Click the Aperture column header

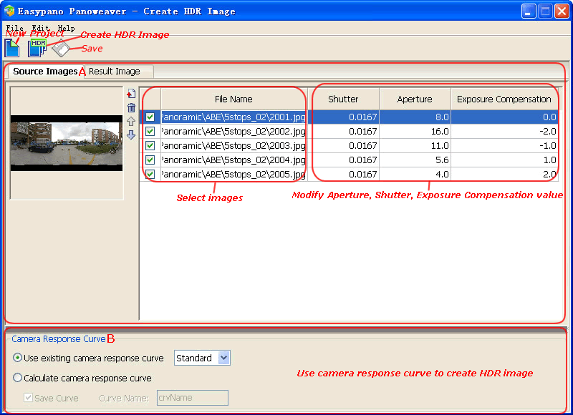coord(415,99)
